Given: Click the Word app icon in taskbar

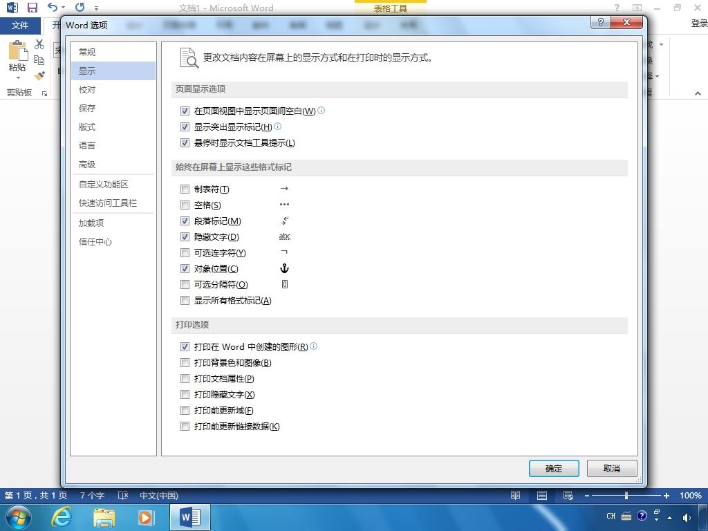Looking at the screenshot, I should pos(190,517).
